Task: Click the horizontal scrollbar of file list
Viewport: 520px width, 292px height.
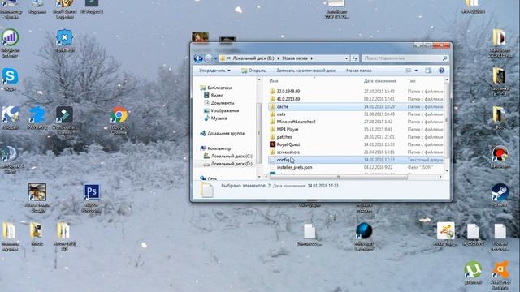Action: 338,177
